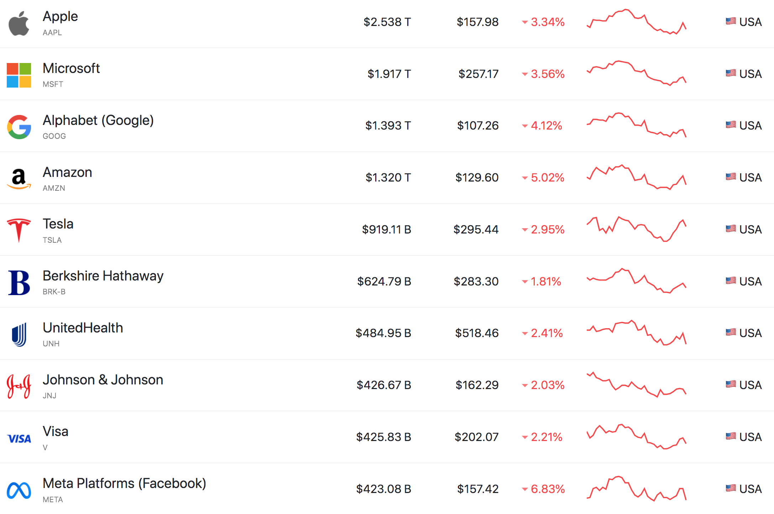
Task: Click the Microsoft four-square logo
Action: click(x=19, y=75)
